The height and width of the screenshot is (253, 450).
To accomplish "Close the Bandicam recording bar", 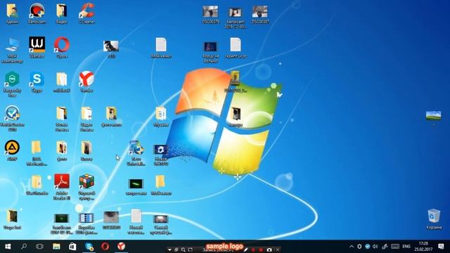I will [277, 250].
